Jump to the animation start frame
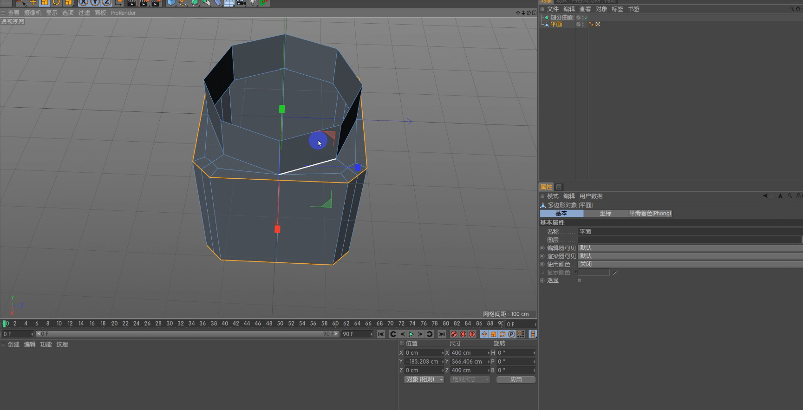Viewport: 803px width, 410px height. click(381, 334)
